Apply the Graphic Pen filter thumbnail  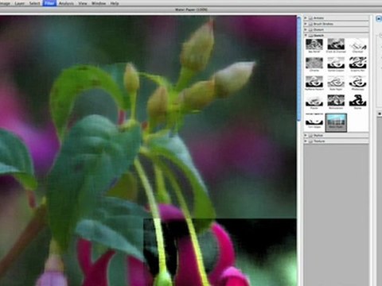(357, 64)
